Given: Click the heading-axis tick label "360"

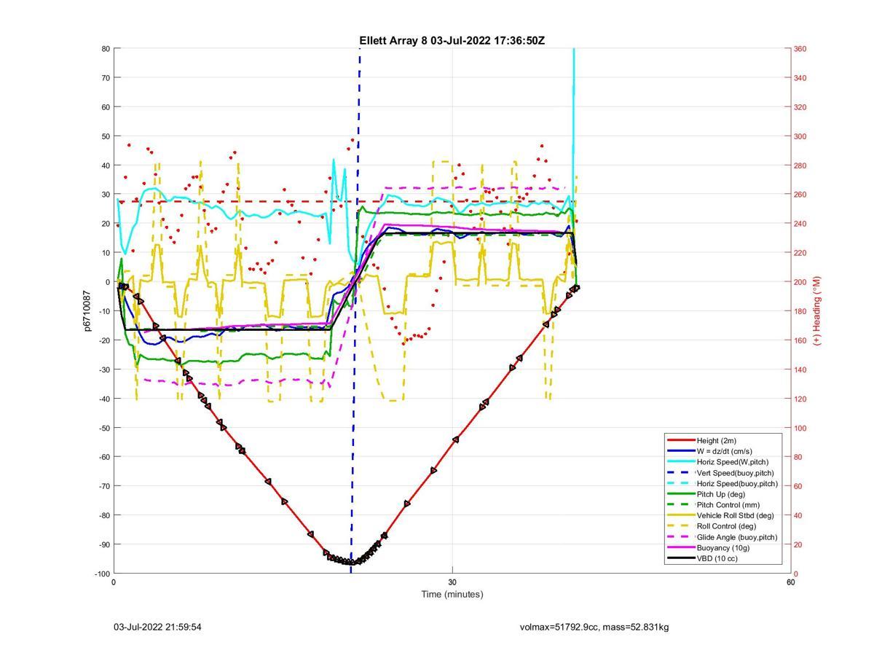Looking at the screenshot, I should pyautogui.click(x=800, y=49).
